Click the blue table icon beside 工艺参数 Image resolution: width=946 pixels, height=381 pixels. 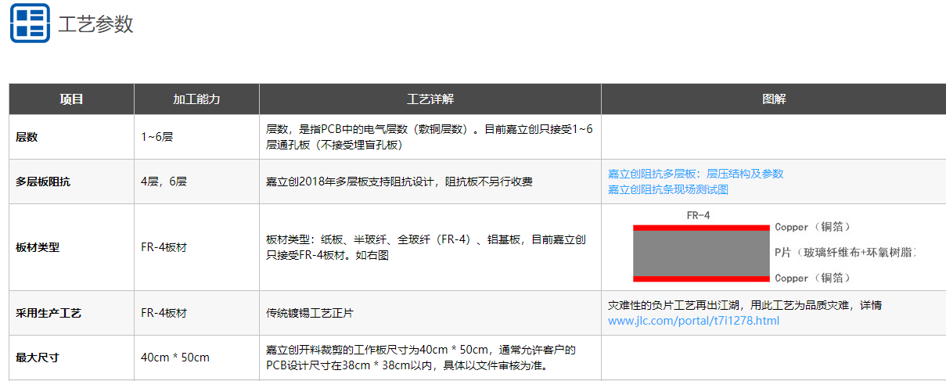pyautogui.click(x=30, y=23)
